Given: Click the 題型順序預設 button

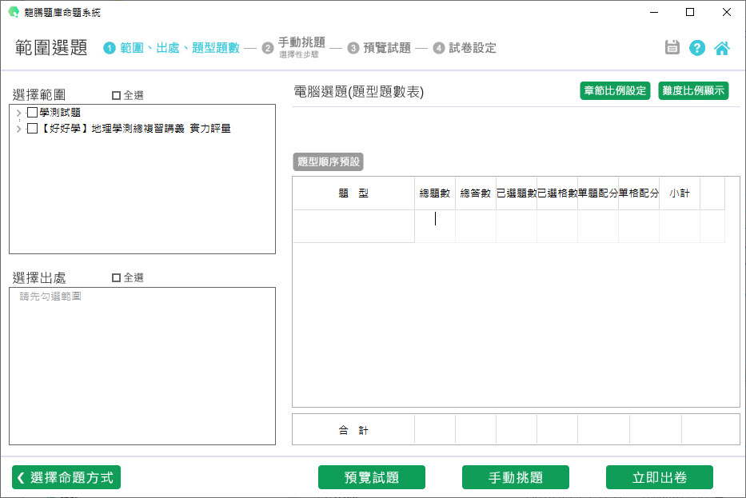Looking at the screenshot, I should 329,161.
